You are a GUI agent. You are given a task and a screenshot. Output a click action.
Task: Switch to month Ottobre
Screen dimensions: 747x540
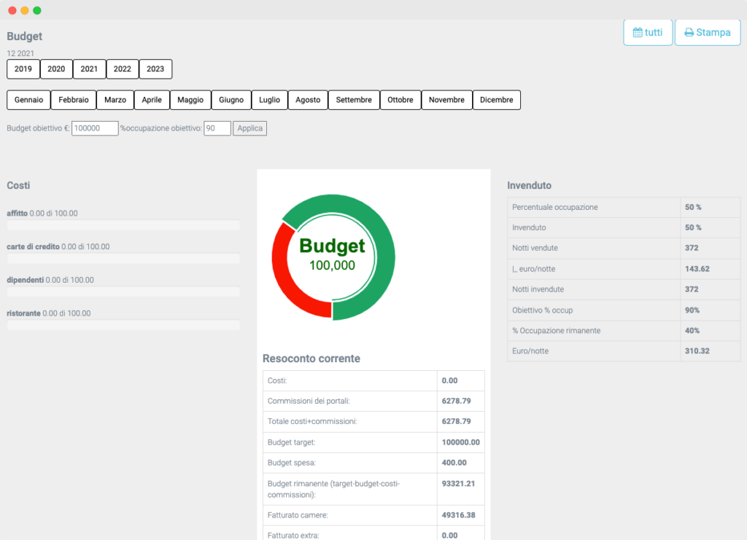(x=400, y=100)
